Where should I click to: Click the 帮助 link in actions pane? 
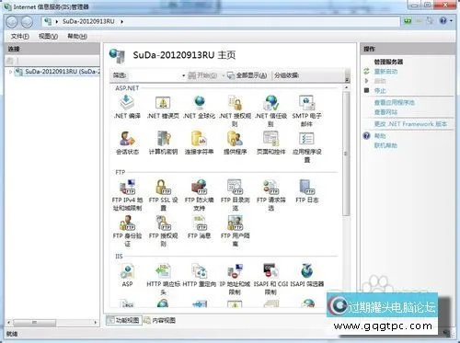point(380,136)
